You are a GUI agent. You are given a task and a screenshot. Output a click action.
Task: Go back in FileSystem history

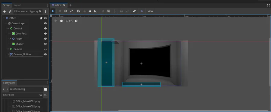(x=4, y=89)
